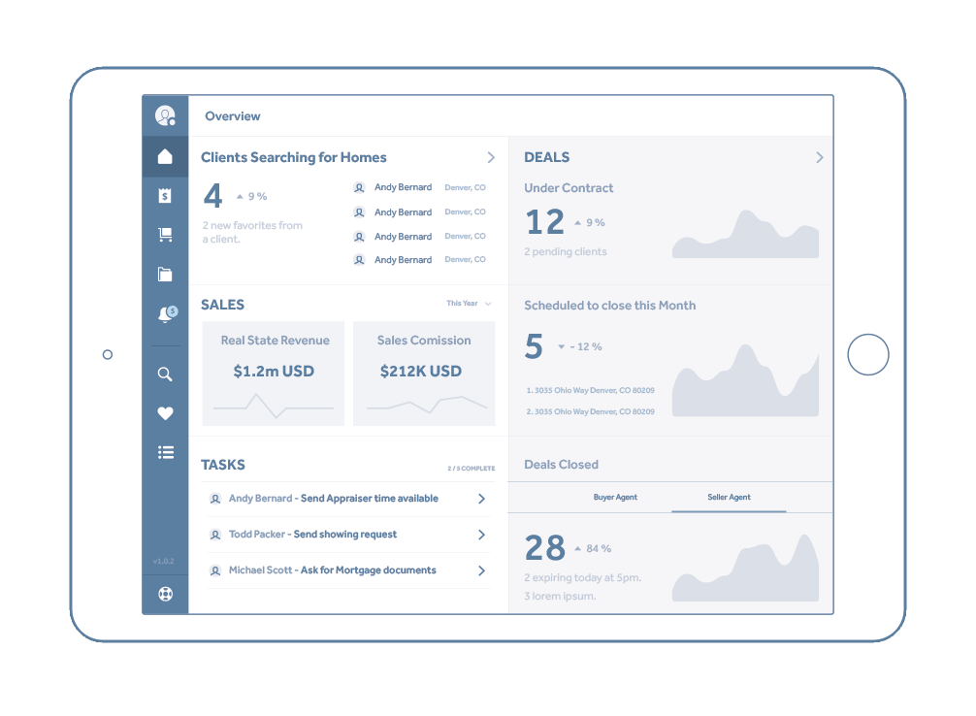
Task: Select the Home icon in sidebar
Action: 165,157
